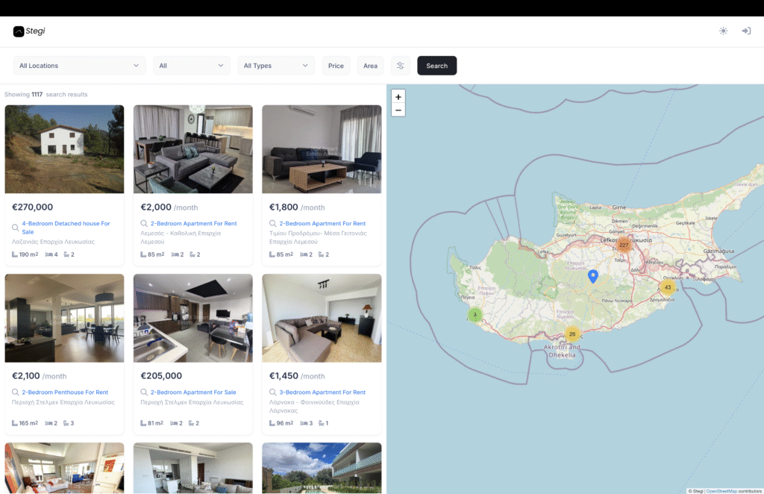Open 2-Bedroom Apartment For Rent €1,800 listing link
Screen dimensions: 764x494
pos(322,224)
